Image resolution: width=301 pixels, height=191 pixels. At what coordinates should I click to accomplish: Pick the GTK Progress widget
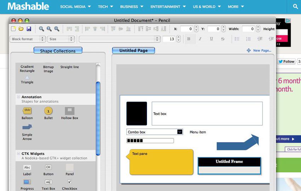[27, 182]
